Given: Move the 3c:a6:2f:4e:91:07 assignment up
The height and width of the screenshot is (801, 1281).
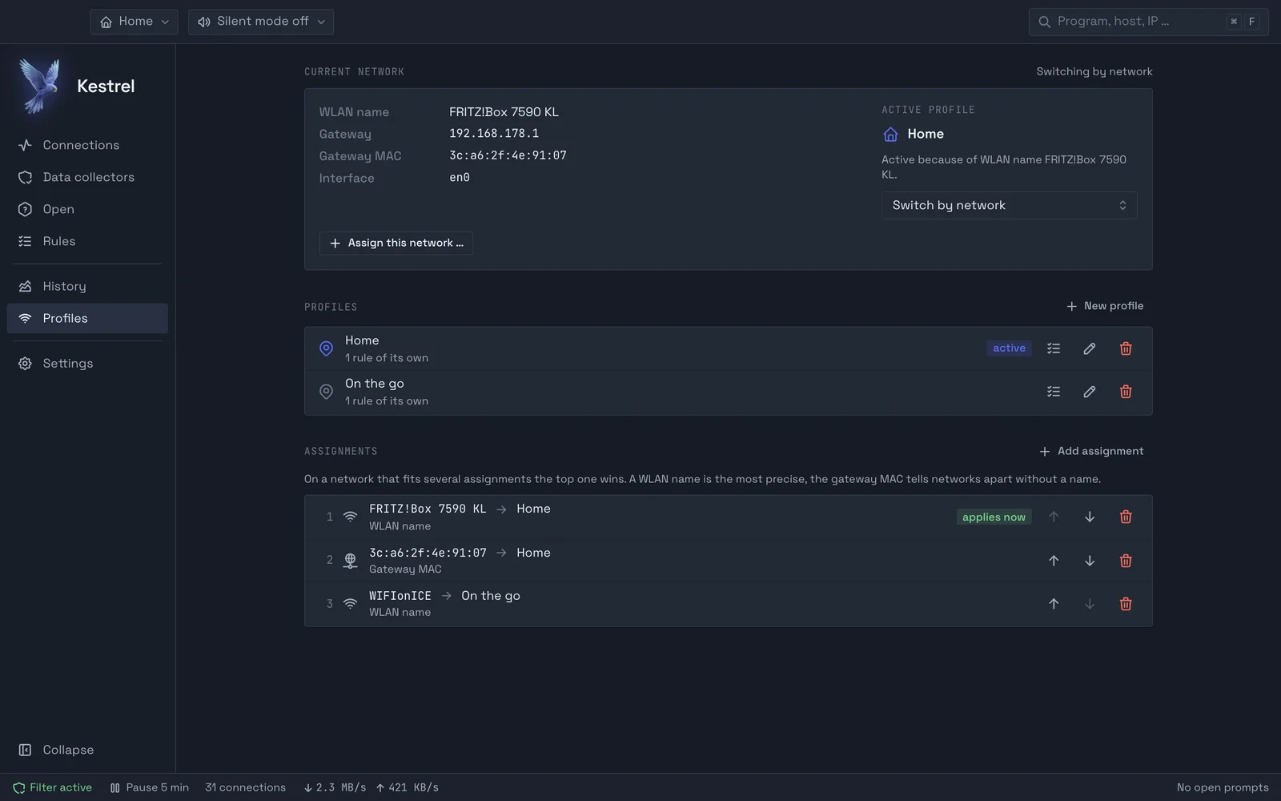Looking at the screenshot, I should click(1054, 561).
